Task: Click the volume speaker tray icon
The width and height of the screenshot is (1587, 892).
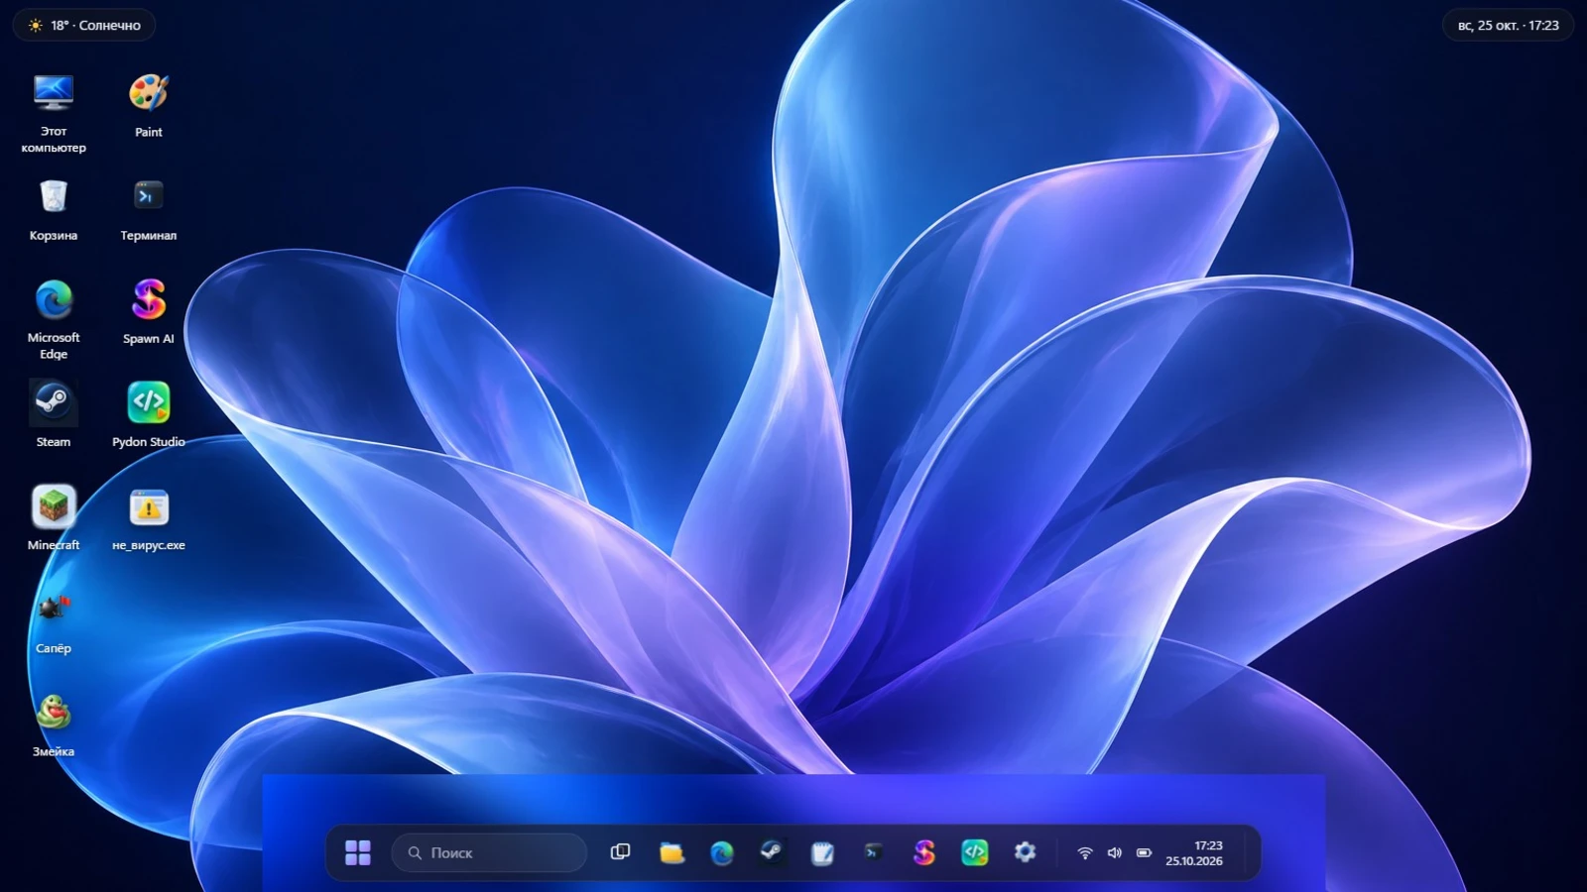Action: pos(1115,852)
